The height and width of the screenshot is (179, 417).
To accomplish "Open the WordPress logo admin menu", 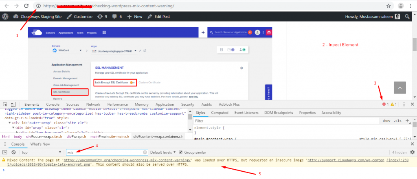I will coord(5,17).
